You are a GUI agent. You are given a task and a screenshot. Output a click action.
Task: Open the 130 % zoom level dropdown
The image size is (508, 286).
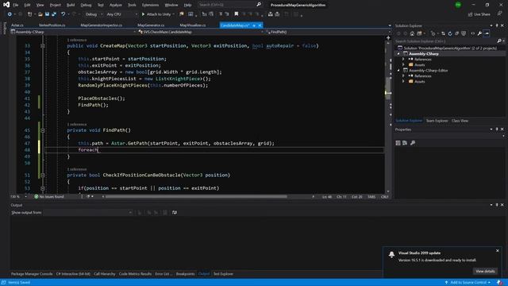pos(18,196)
